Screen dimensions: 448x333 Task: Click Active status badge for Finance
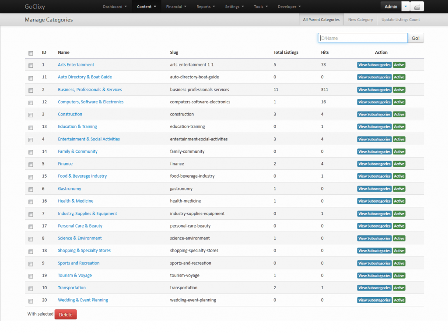399,164
